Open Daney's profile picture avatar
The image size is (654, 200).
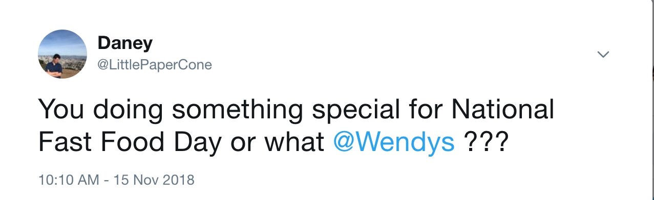tap(62, 54)
